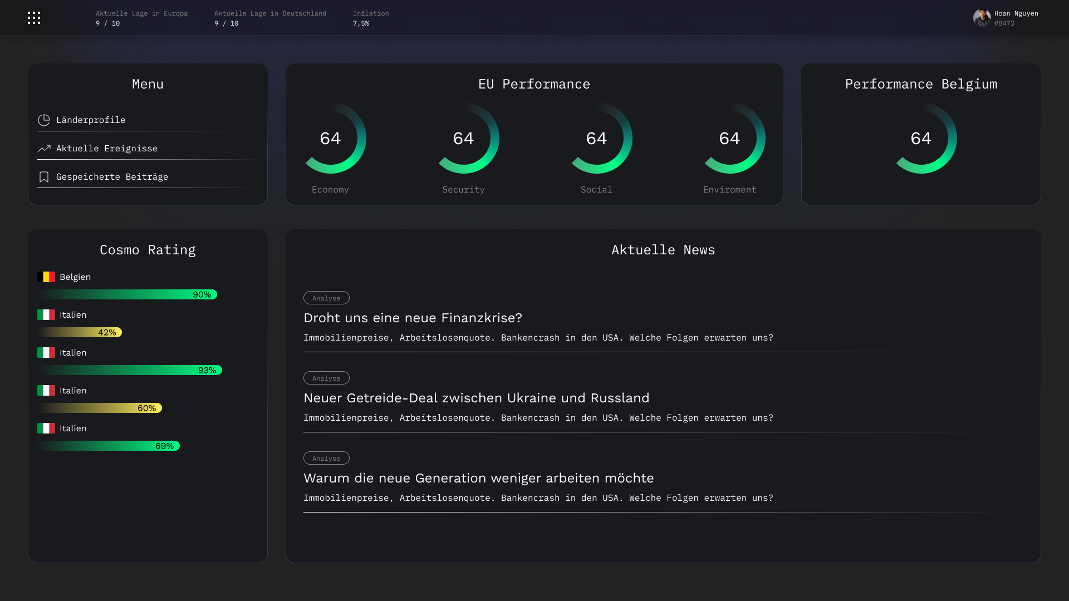Read article about Generation weniger arbeiten
The height and width of the screenshot is (601, 1069).
pyautogui.click(x=478, y=478)
